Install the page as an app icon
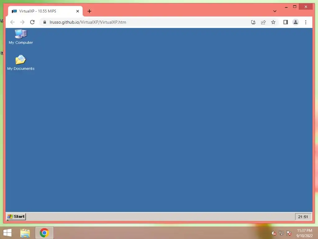Image resolution: width=318 pixels, height=239 pixels. click(253, 22)
